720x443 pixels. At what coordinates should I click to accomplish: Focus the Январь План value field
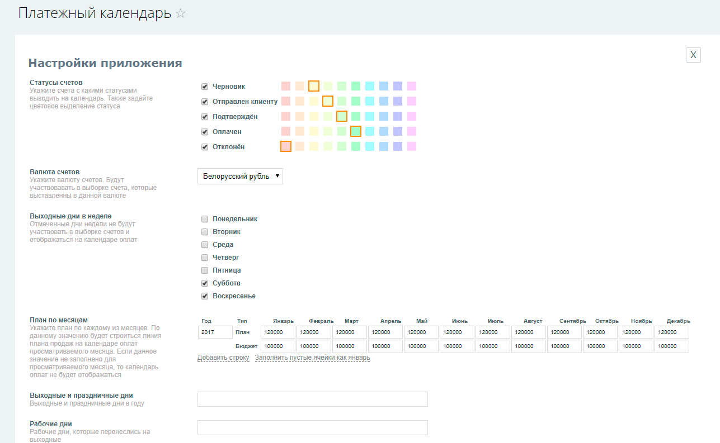[x=278, y=332]
